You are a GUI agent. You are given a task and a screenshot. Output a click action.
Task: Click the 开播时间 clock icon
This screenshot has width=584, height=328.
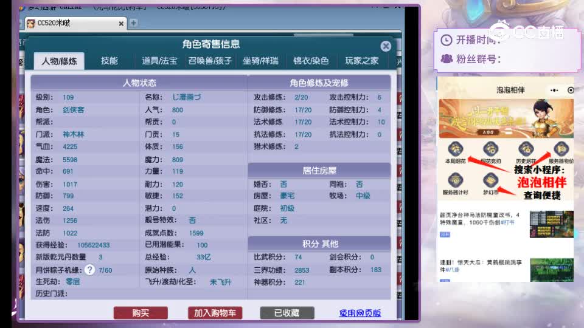446,40
